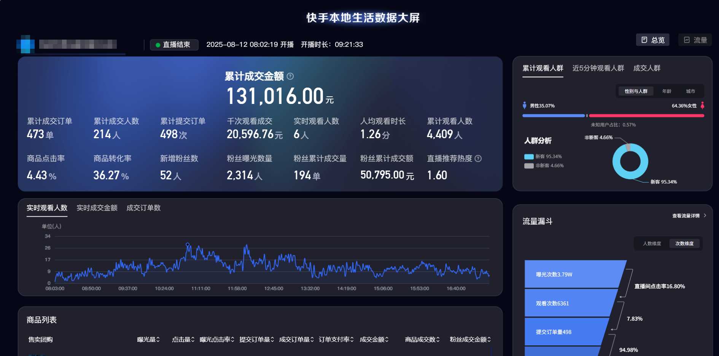Click the 直播间点击率16.80% label

point(659,286)
